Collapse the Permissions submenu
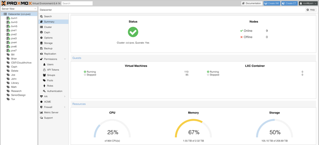This screenshot has height=145, width=319. pyautogui.click(x=65, y=59)
